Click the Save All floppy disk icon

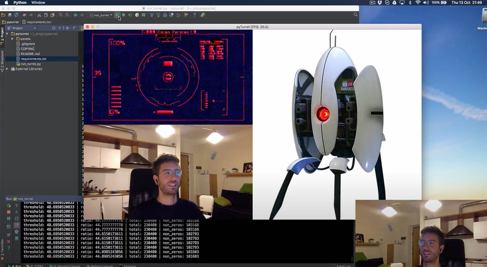pos(10,15)
